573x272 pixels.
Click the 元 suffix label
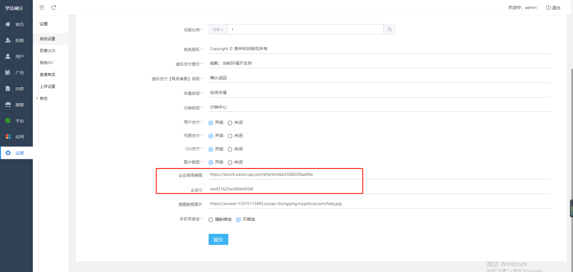coord(389,29)
